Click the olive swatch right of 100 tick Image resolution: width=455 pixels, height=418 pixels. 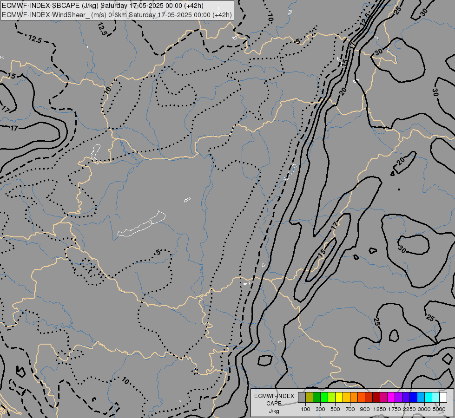[310, 398]
